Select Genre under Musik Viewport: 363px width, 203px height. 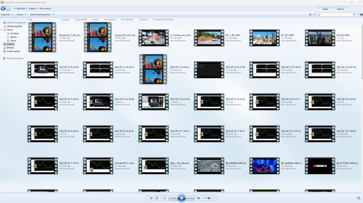coord(11,41)
